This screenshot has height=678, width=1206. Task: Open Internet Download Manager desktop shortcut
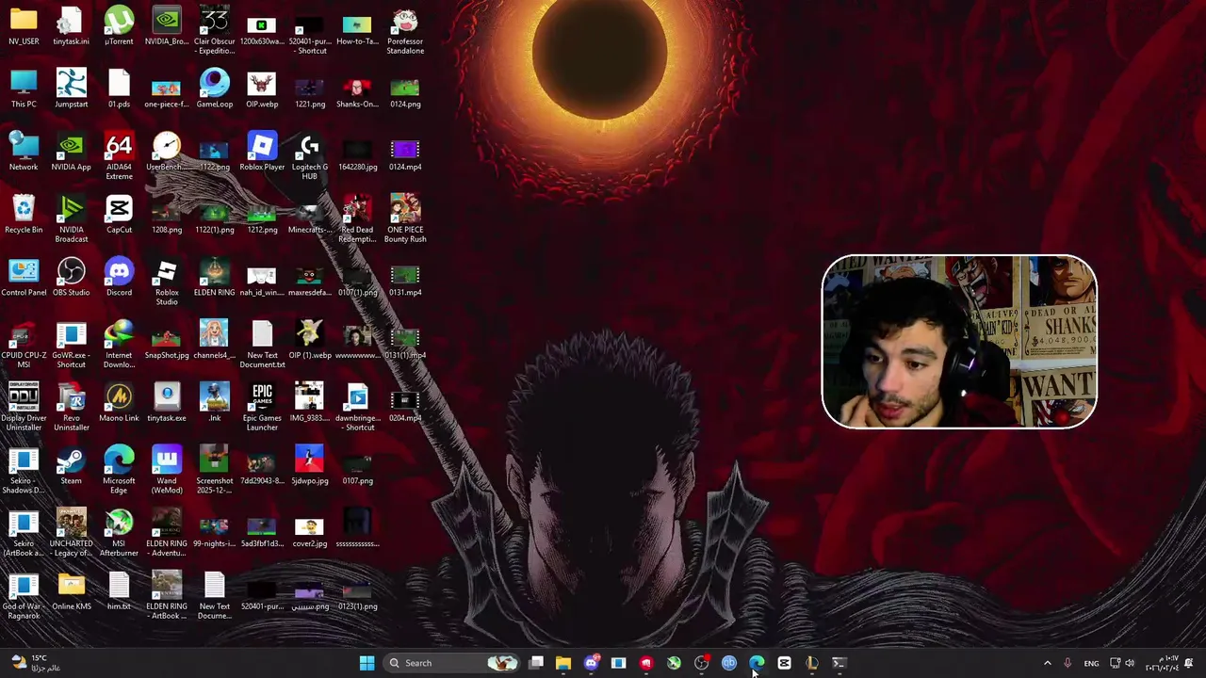[x=119, y=344]
